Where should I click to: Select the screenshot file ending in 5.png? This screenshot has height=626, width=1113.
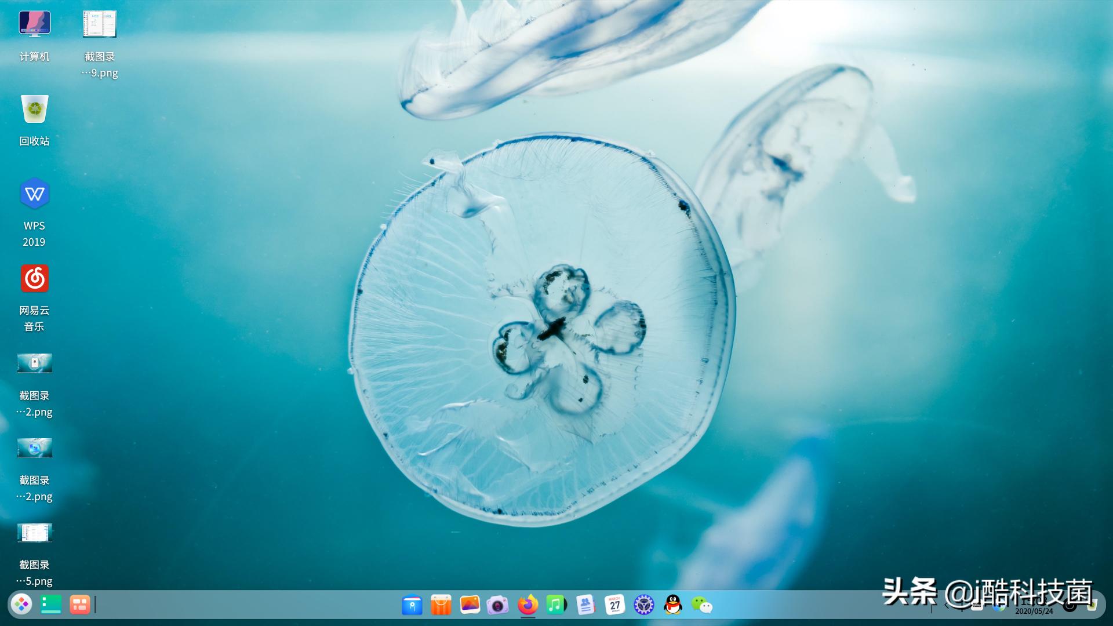click(34, 533)
